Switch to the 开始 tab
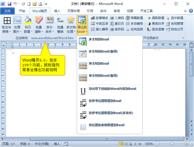Screen dimensions: 194x147 (x=22, y=11)
